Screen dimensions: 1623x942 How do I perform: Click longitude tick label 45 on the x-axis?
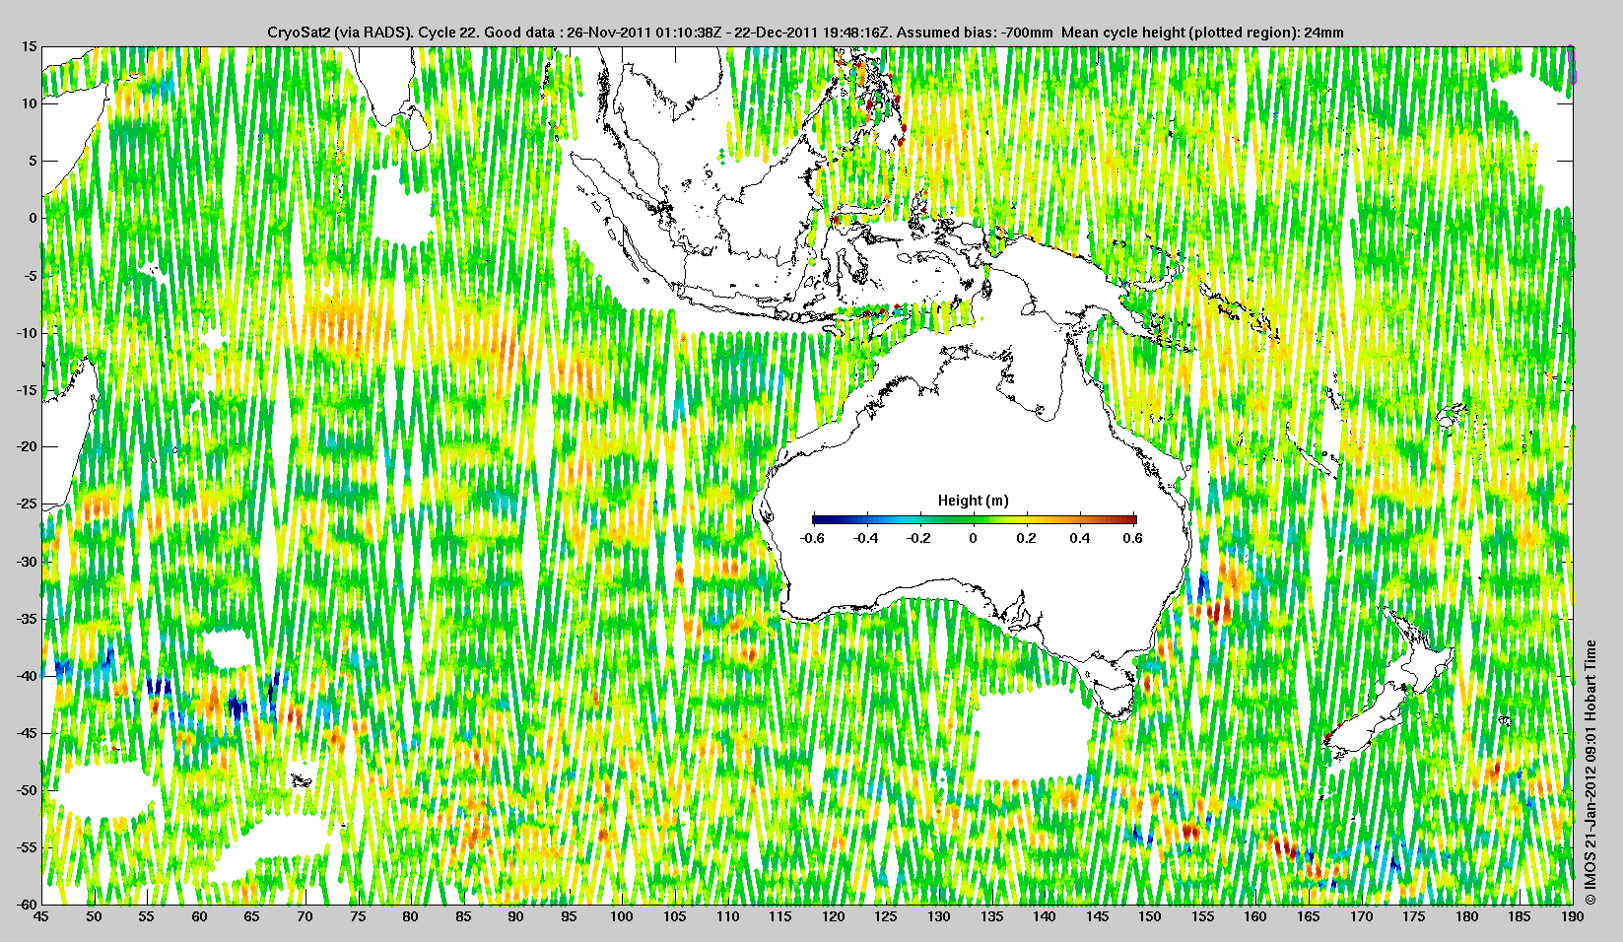coord(40,916)
